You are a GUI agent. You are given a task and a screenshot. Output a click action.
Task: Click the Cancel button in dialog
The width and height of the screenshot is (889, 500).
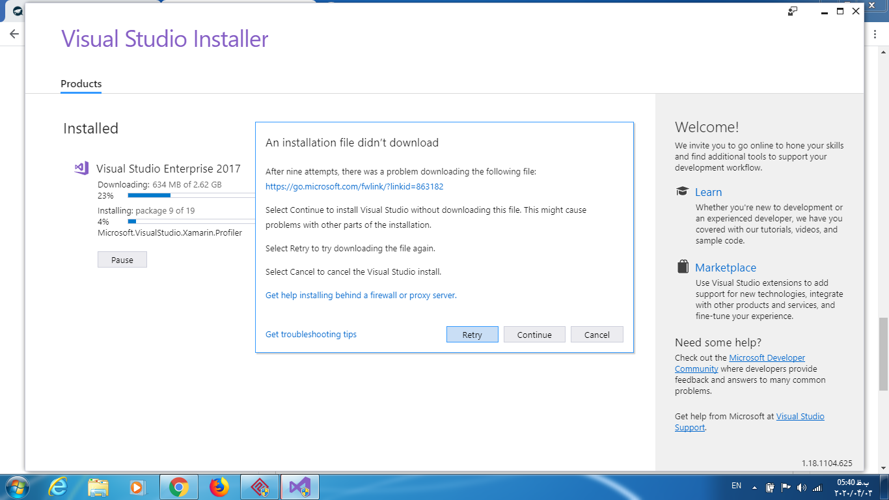(x=597, y=335)
